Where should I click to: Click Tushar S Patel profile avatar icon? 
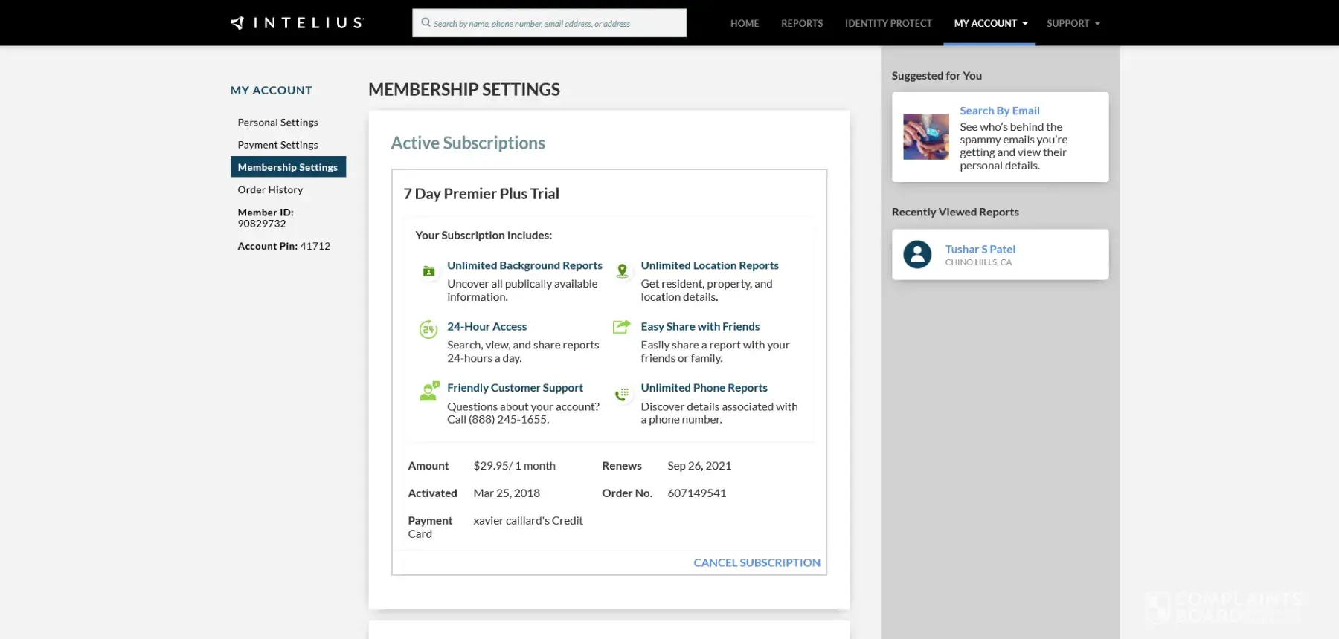click(917, 255)
